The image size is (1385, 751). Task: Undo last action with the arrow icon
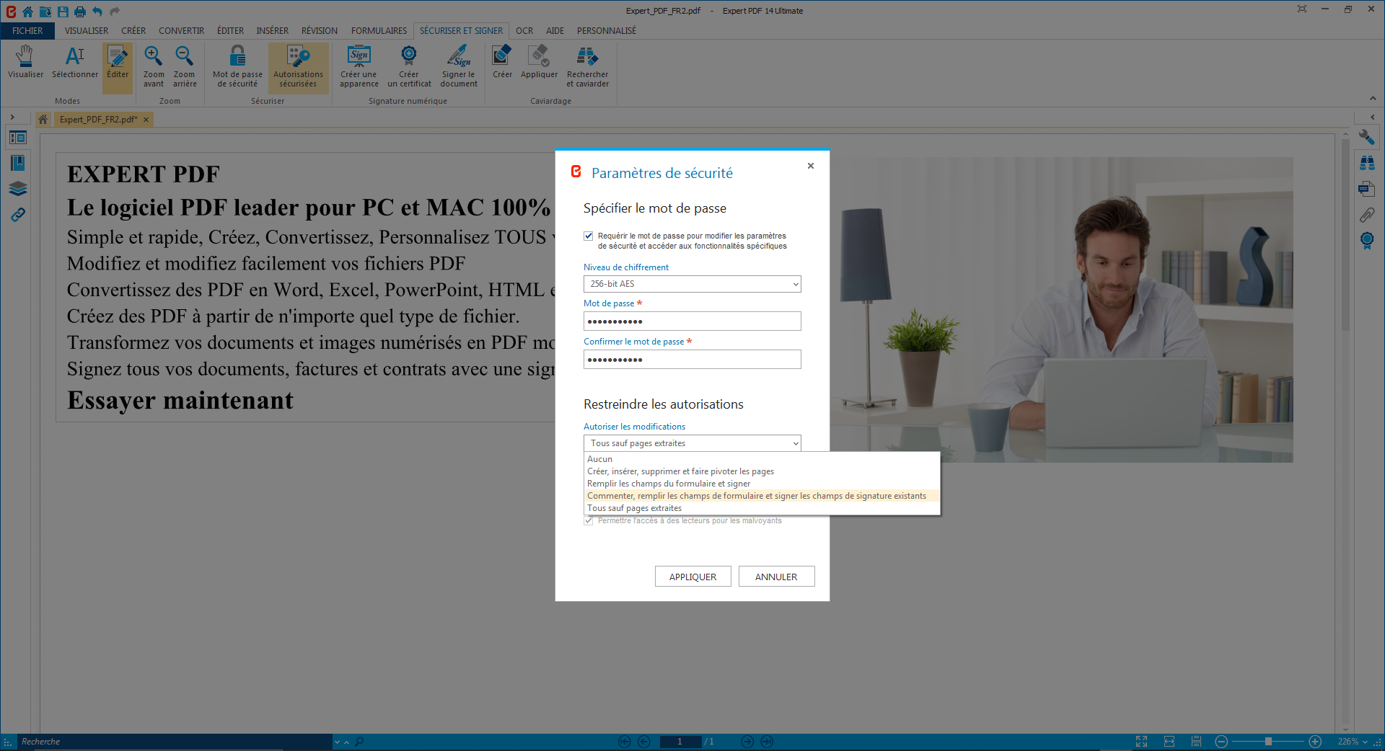[97, 12]
